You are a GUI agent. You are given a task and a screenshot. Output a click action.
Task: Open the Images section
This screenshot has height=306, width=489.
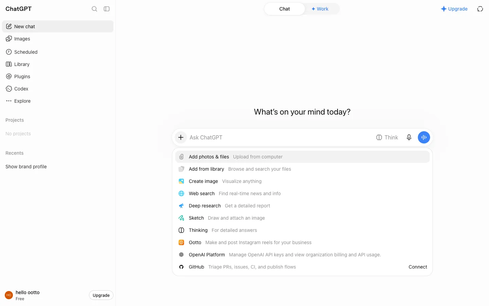[x=58, y=39]
